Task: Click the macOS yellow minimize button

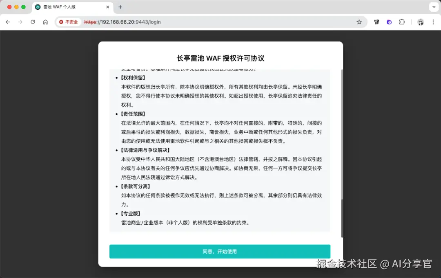Action: [x=16, y=7]
